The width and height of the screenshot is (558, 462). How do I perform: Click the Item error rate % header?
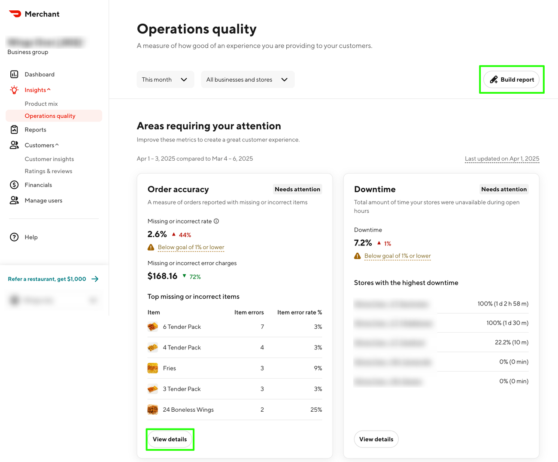[x=300, y=312]
